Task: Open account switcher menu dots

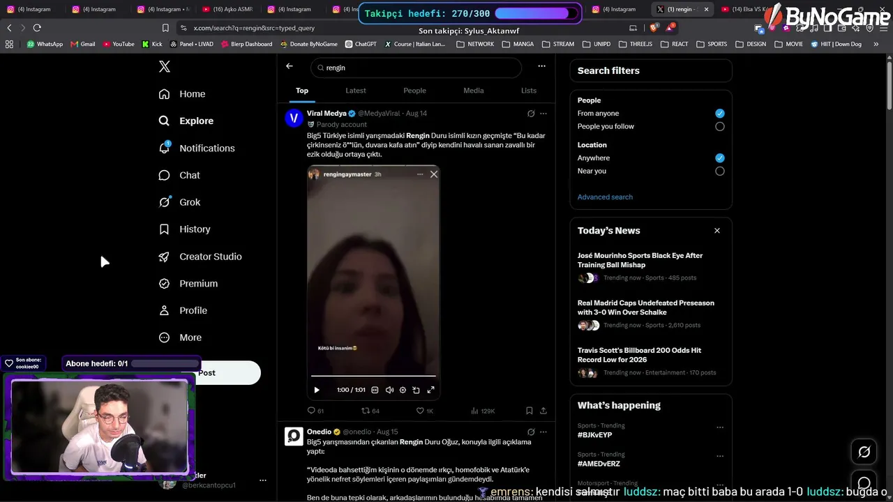Action: 263,480
